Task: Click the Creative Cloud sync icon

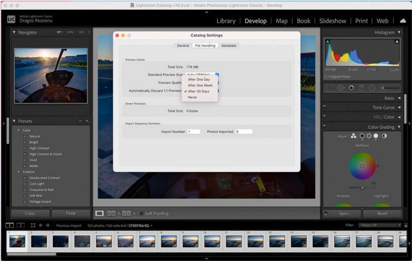Action: coord(402,21)
